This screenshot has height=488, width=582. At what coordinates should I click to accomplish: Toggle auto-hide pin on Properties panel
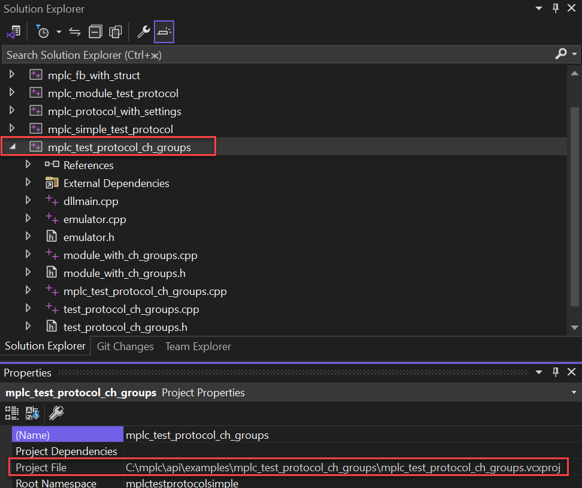[x=556, y=372]
